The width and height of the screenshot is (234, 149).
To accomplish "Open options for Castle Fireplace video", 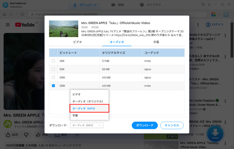I will click(225, 101).
